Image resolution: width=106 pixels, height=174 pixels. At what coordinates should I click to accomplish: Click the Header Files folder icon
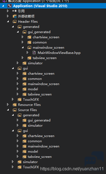tap(14, 21)
